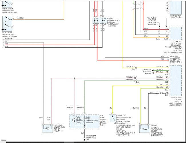Click the UNDER LEFT FRONT SEAT label
Image resolution: width=186 pixels, height=143 pixels.
pyautogui.click(x=91, y=137)
